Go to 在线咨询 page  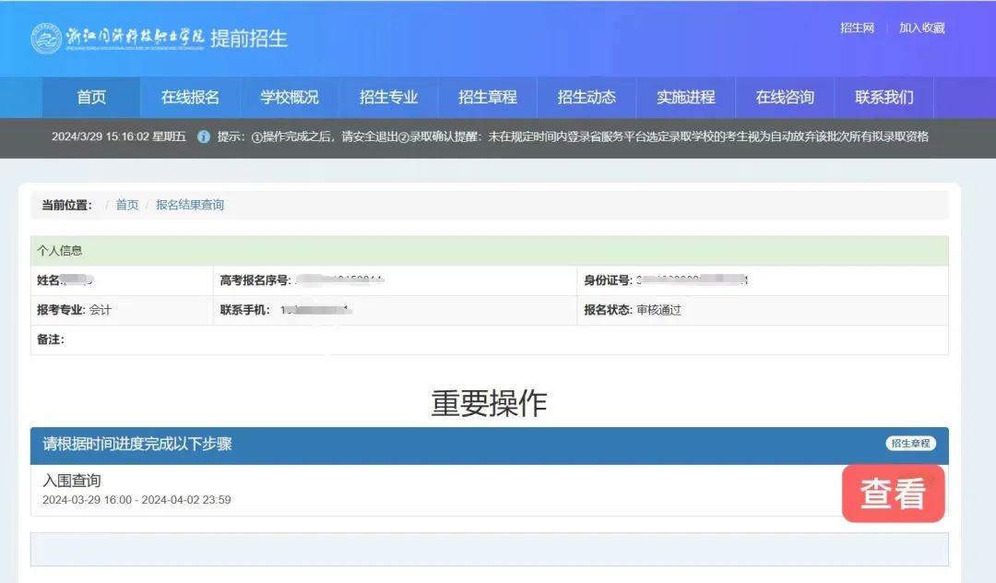point(785,97)
